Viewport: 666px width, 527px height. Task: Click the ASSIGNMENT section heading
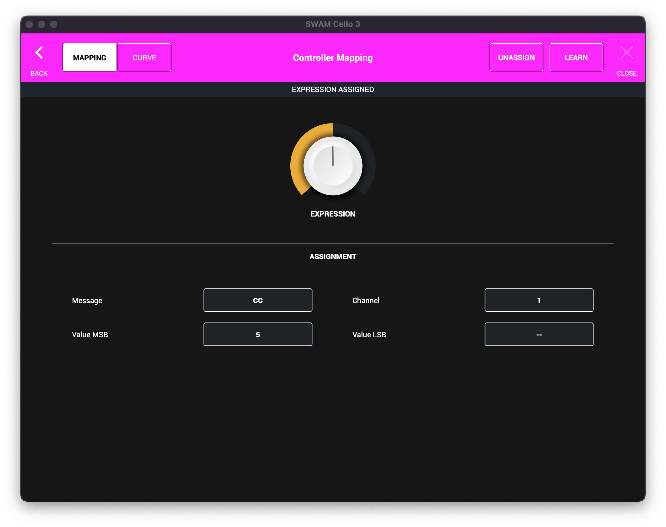coord(332,257)
